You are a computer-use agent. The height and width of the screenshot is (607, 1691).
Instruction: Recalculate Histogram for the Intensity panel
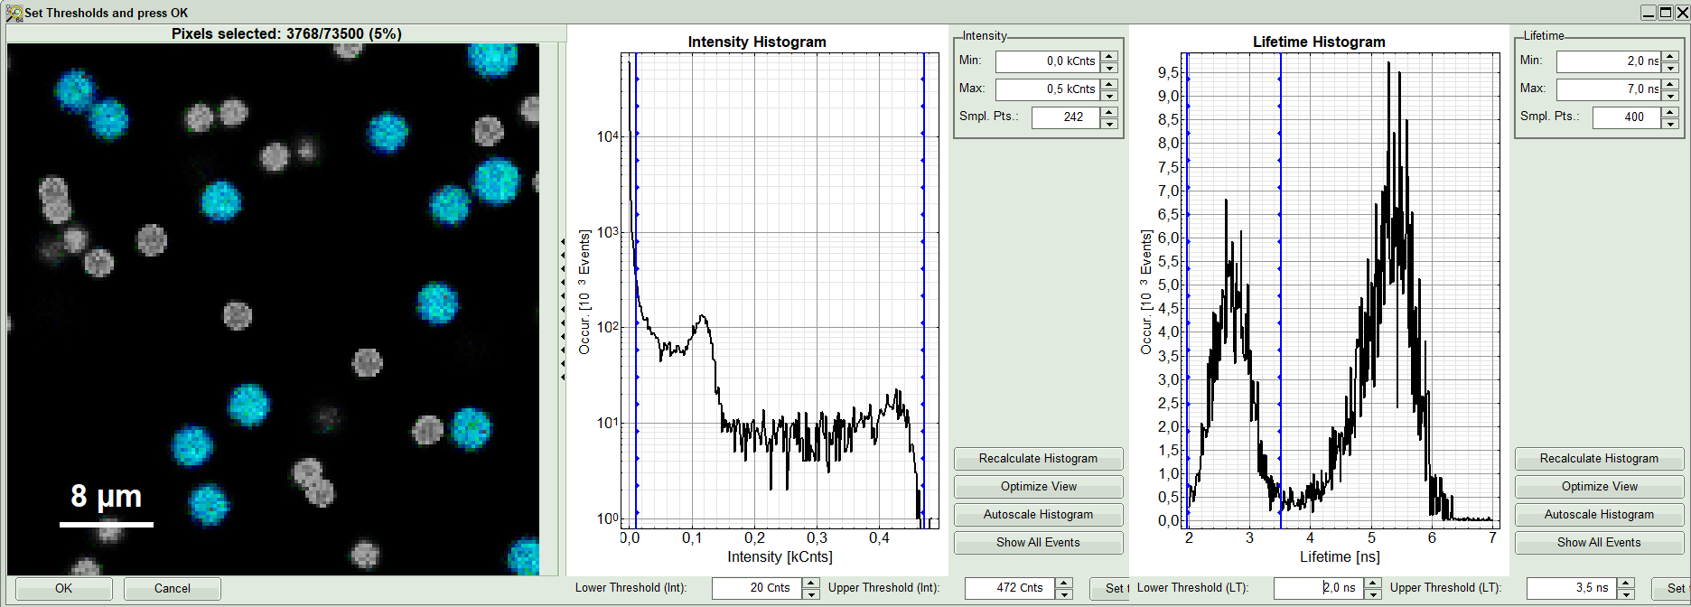click(1038, 459)
